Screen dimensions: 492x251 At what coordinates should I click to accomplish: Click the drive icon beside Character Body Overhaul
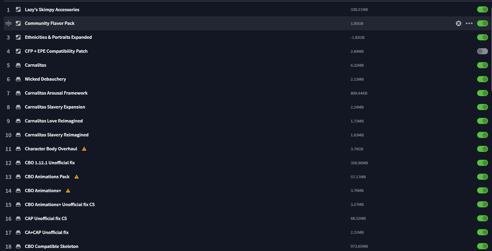tap(18, 149)
